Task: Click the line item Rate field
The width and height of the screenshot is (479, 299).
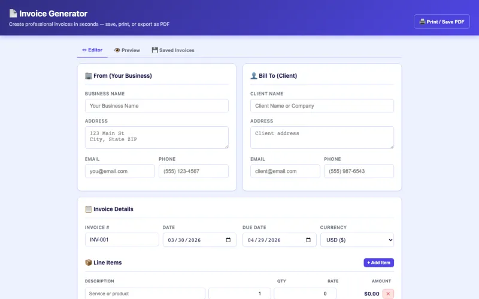Action: [x=305, y=294]
